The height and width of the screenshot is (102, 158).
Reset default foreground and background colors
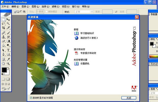2,74
